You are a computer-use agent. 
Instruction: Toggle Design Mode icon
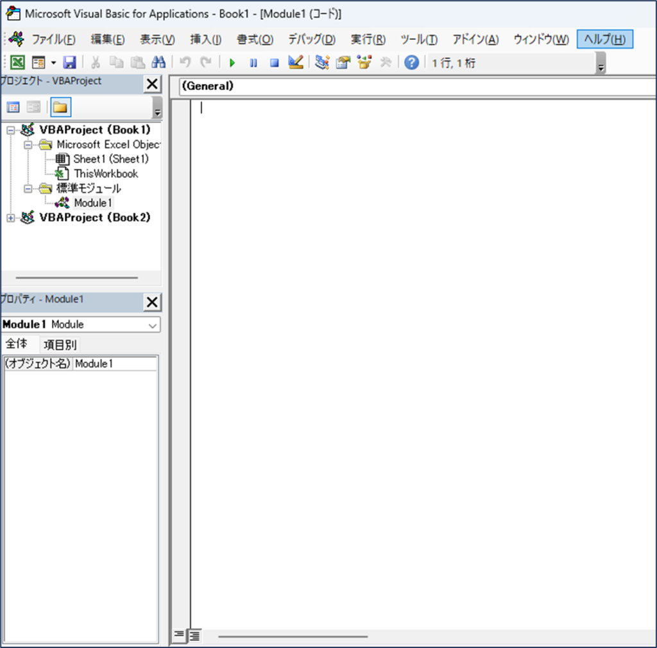point(296,62)
